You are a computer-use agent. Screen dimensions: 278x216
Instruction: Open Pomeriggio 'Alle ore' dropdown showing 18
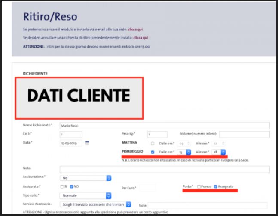click(217, 152)
